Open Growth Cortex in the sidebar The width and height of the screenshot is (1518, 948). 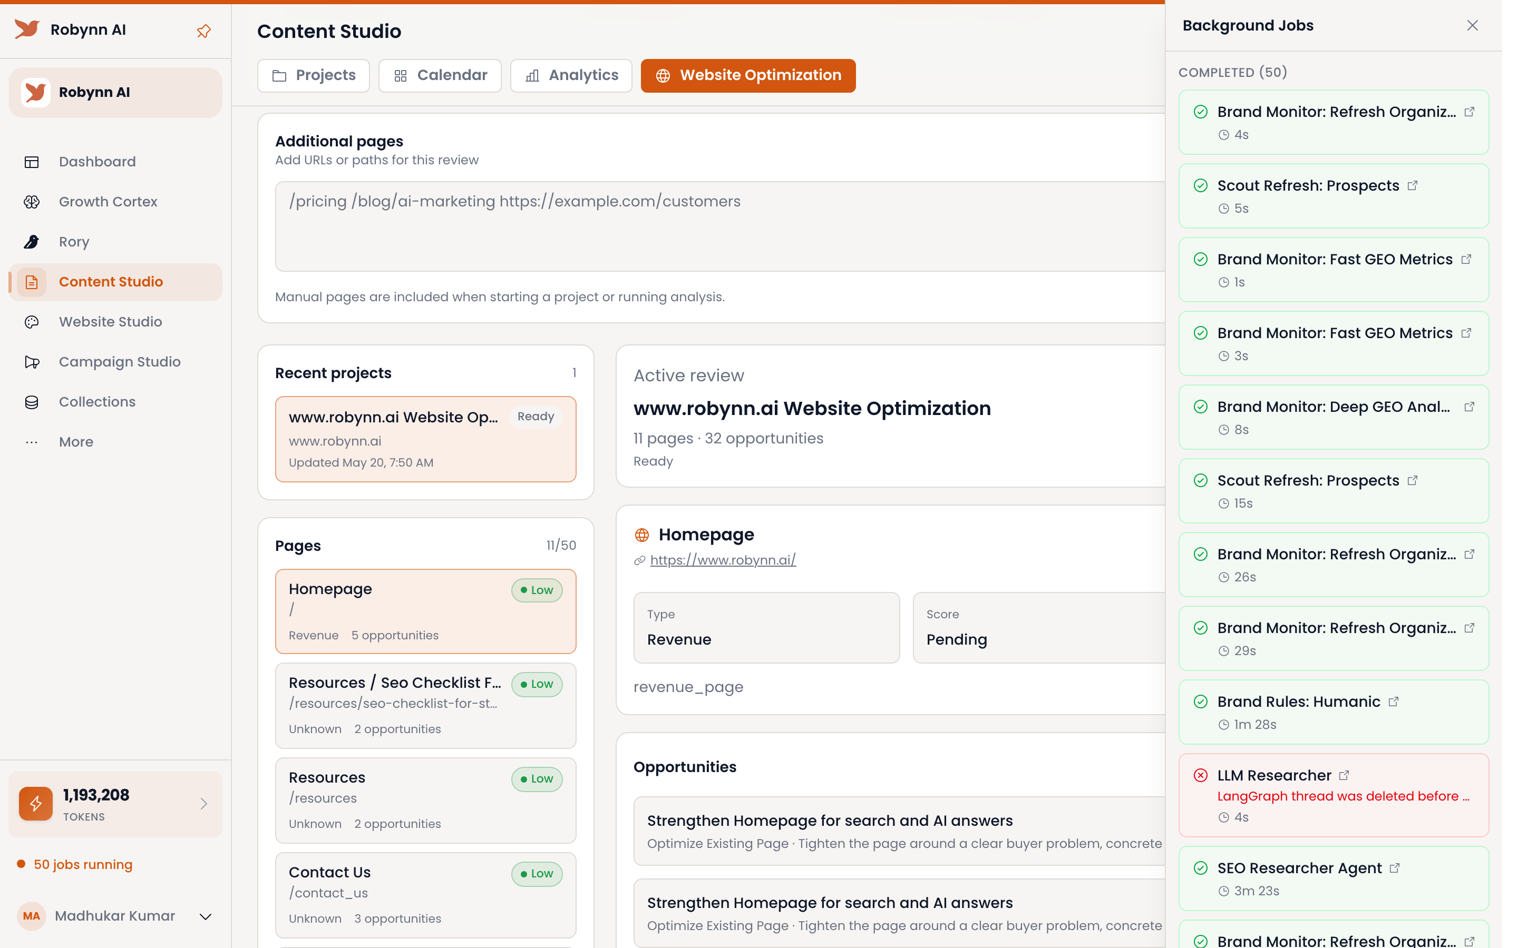tap(115, 202)
